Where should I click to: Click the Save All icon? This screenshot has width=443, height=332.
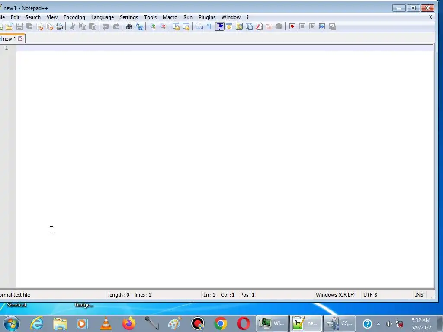click(29, 26)
